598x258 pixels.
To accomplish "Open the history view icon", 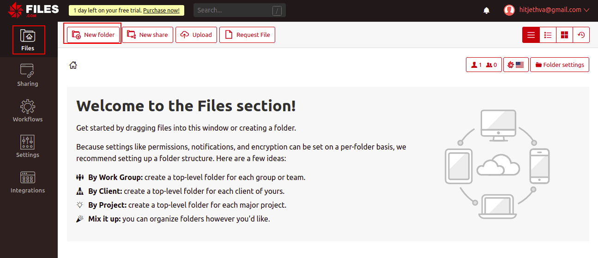I will point(581,35).
